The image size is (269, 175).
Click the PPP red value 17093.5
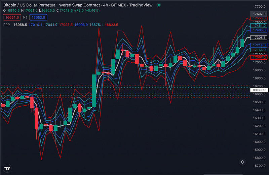coord(66,25)
